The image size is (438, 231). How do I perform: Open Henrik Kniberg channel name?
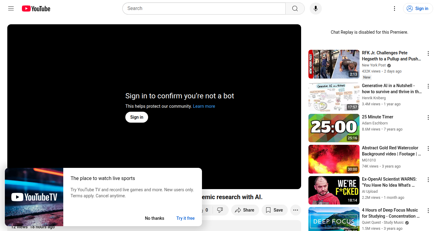[x=374, y=98]
